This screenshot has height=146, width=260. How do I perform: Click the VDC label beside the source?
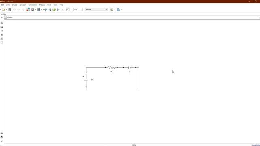click(x=92, y=80)
